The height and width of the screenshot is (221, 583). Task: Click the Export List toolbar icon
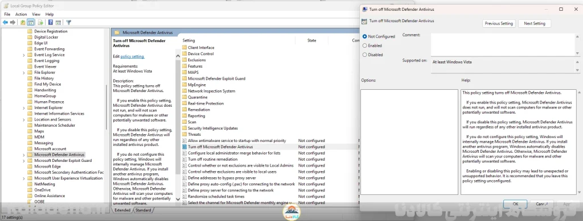coord(40,22)
